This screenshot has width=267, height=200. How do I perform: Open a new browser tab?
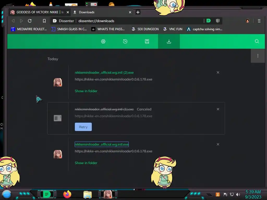(x=138, y=12)
